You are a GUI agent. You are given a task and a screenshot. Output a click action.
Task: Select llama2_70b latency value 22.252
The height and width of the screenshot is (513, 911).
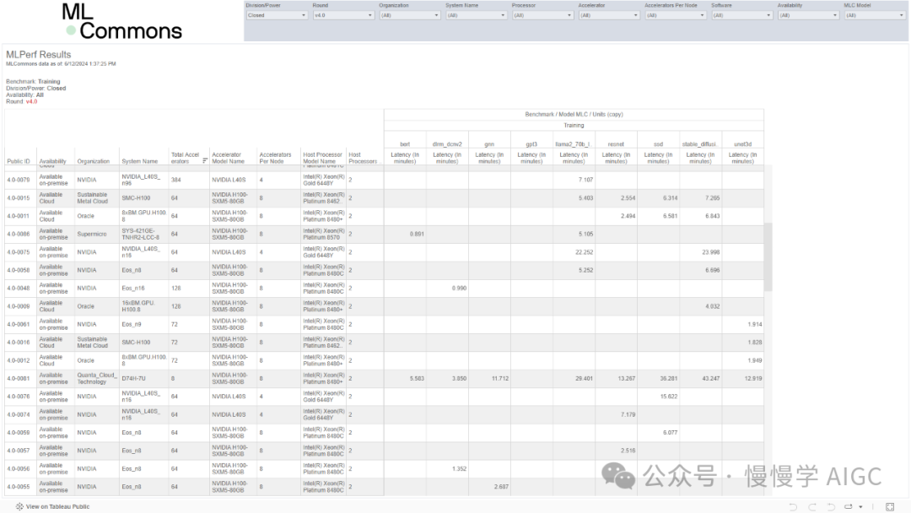[x=584, y=252]
